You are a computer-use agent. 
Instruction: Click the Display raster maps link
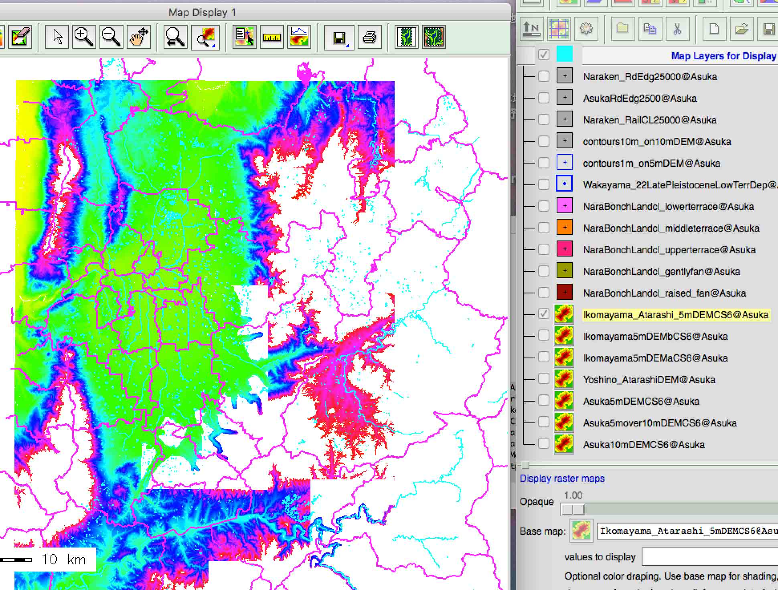[x=562, y=479]
